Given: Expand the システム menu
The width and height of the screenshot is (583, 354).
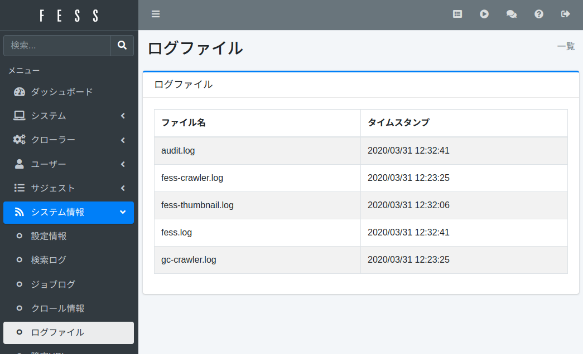Looking at the screenshot, I should 68,116.
